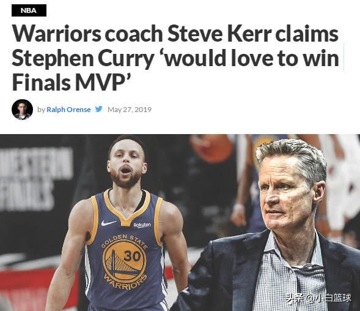Open author Ralph Orense's profile link

coord(68,109)
